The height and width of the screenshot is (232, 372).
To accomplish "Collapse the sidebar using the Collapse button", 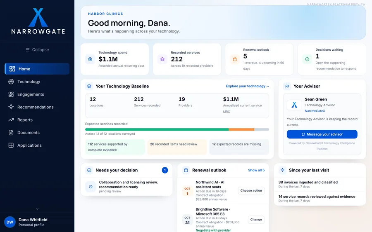I will tap(37, 50).
